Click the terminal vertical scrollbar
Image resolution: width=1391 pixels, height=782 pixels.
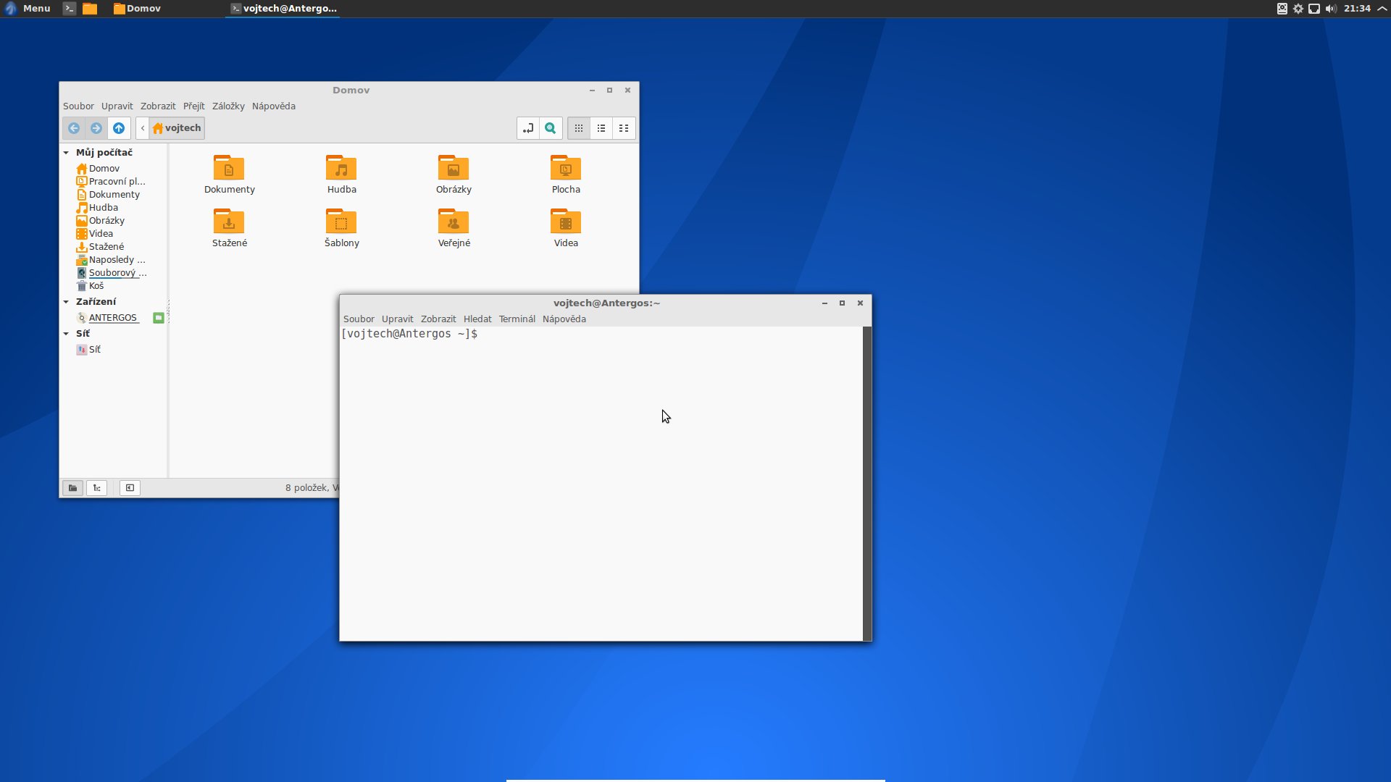867,484
